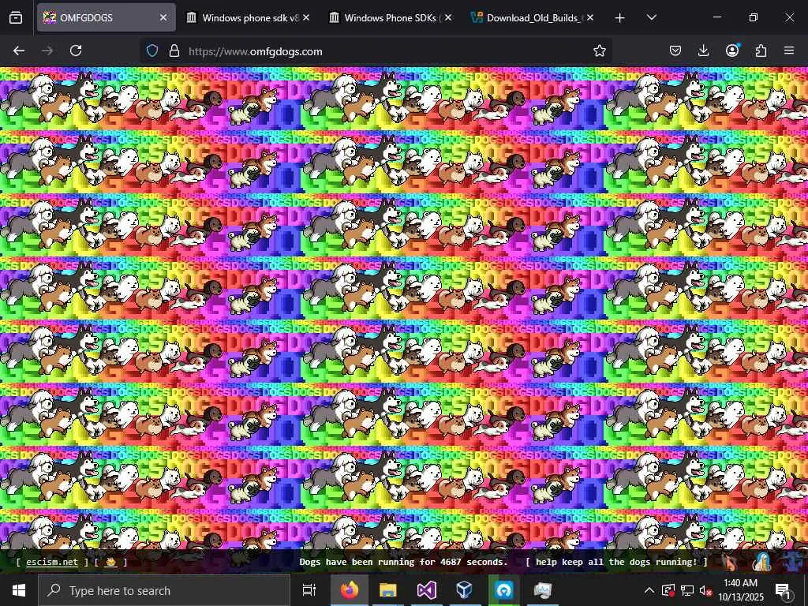Open Visual Studio from the taskbar
This screenshot has width=808, height=606.
pyautogui.click(x=427, y=590)
